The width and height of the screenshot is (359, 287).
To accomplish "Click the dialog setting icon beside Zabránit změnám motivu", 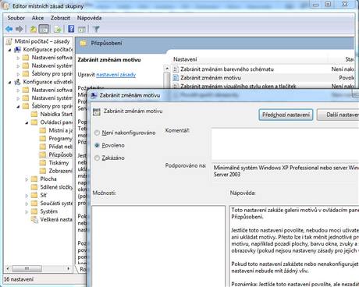I will pyautogui.click(x=97, y=112).
